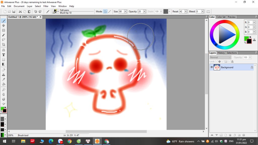Open the Document menu
This screenshot has width=258, height=145.
19,6
